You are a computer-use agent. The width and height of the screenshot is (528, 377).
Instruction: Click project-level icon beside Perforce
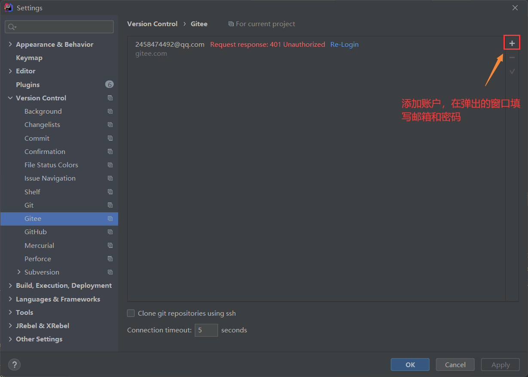110,259
